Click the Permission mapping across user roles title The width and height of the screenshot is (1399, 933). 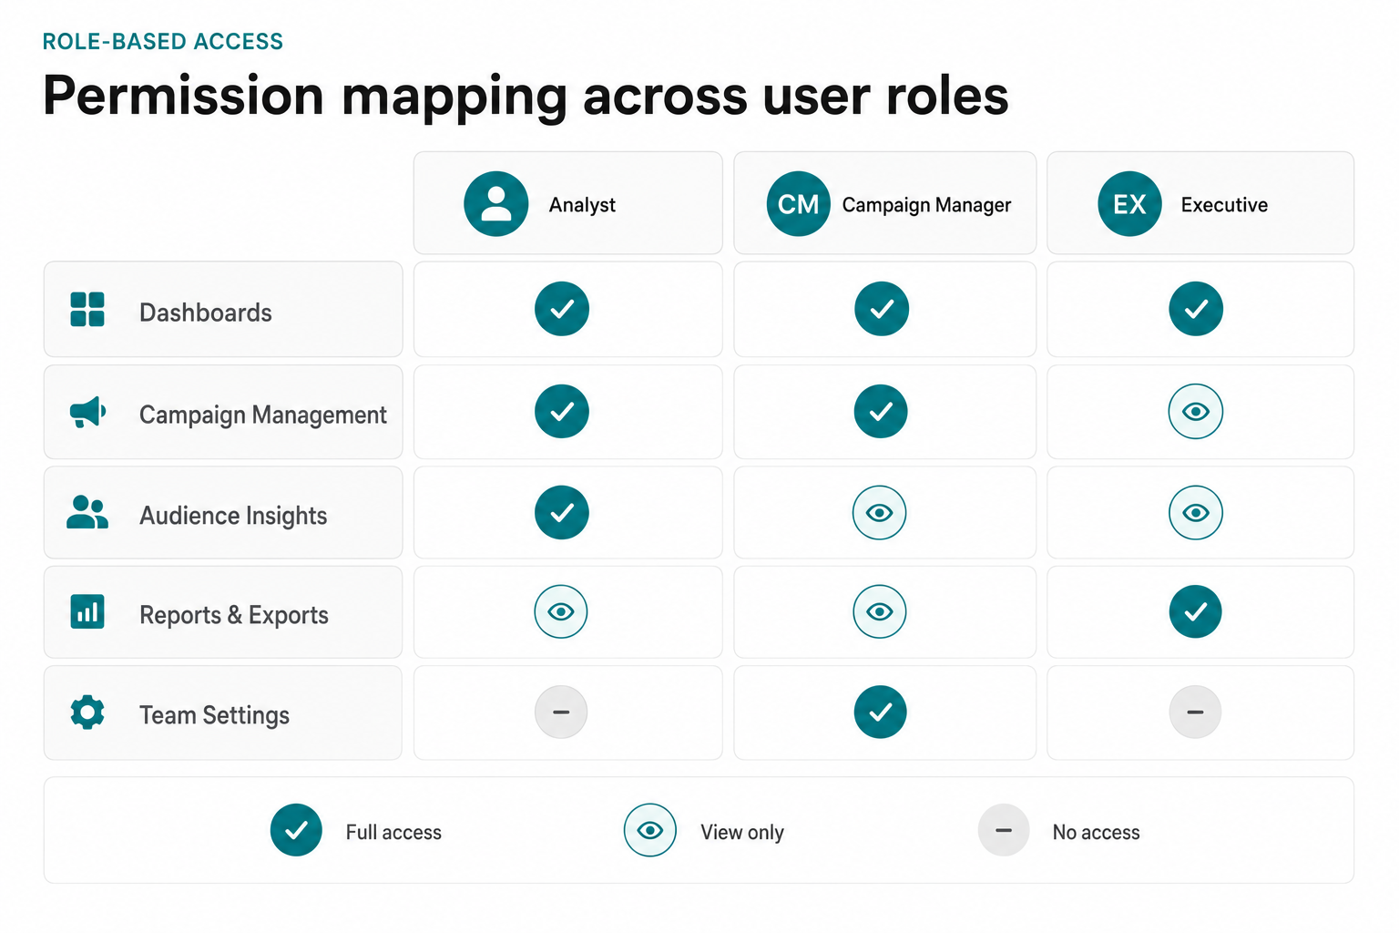526,97
